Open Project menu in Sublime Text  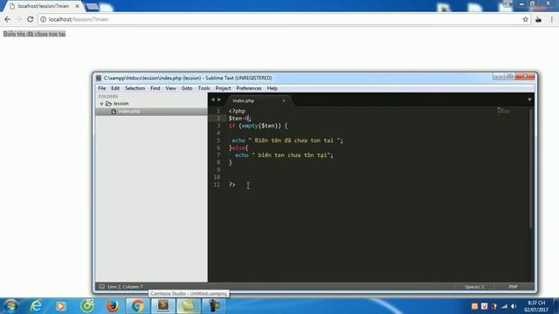[x=224, y=88]
